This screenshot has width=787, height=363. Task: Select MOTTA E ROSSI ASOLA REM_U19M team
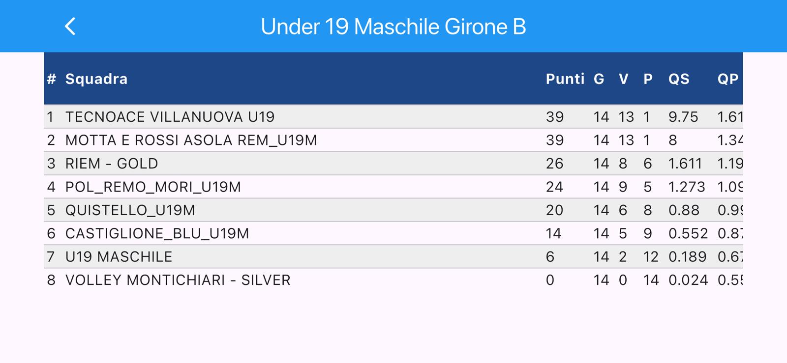point(191,140)
